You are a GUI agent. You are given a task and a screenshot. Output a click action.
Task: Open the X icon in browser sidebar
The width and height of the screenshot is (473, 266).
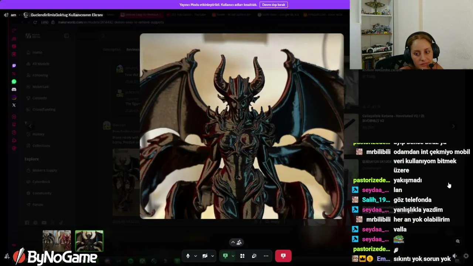pyautogui.click(x=14, y=105)
